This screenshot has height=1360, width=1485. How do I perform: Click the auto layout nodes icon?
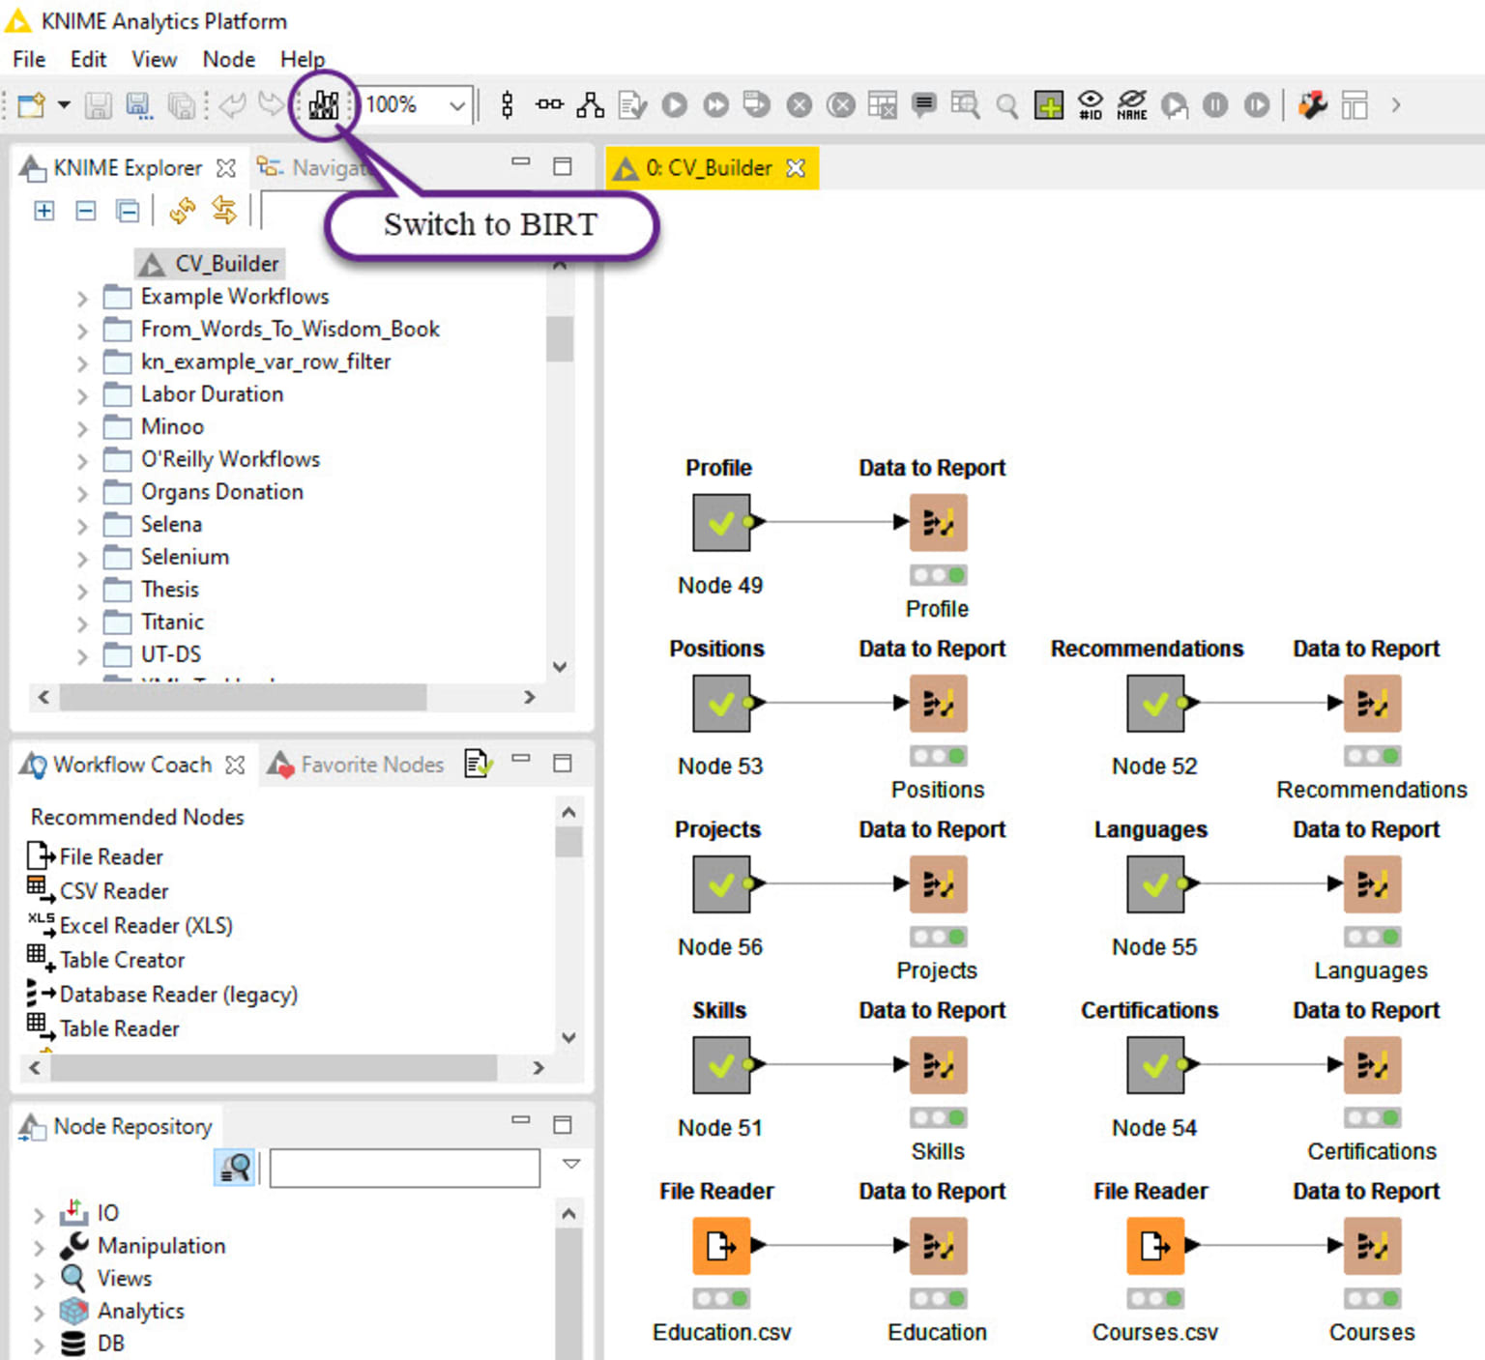(590, 104)
